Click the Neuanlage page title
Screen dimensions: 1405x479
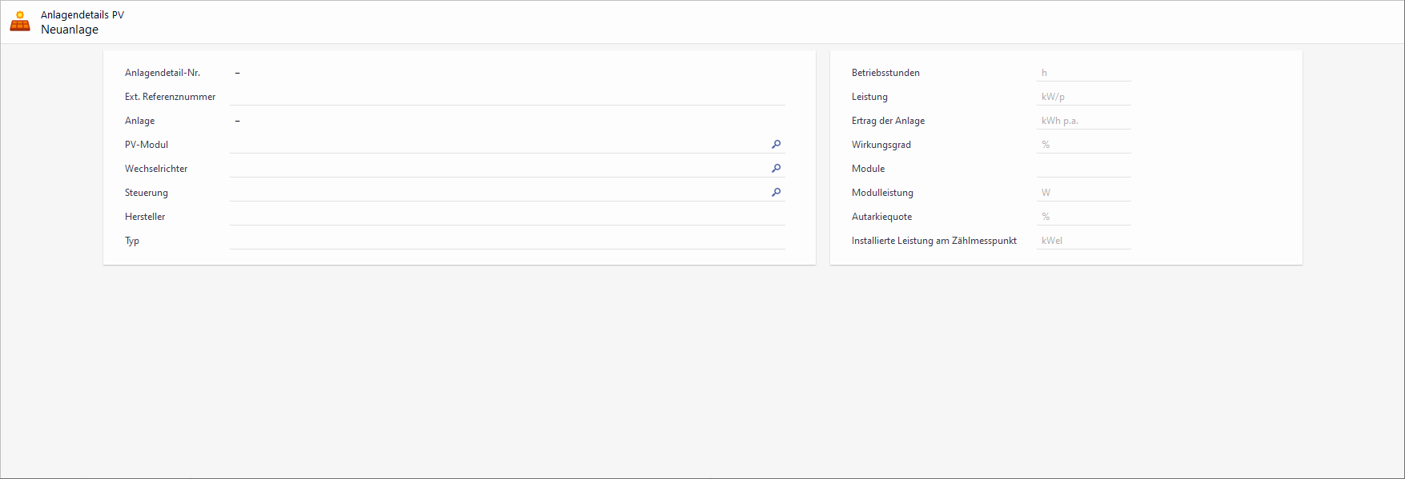tap(70, 30)
